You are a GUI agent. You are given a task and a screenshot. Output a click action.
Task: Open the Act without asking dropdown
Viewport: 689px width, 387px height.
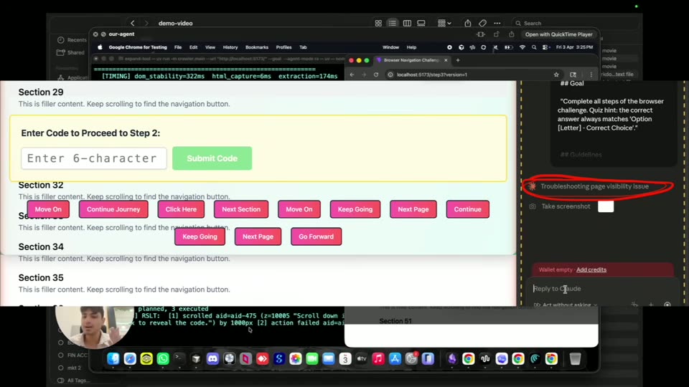566,305
